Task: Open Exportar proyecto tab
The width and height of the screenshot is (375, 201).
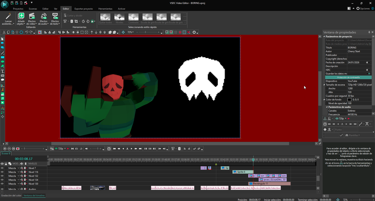Action: coord(83,9)
